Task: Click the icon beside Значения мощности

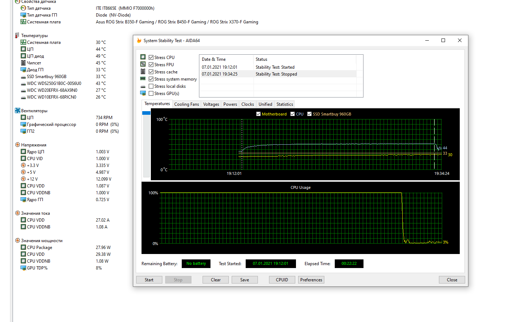Action: click(17, 240)
